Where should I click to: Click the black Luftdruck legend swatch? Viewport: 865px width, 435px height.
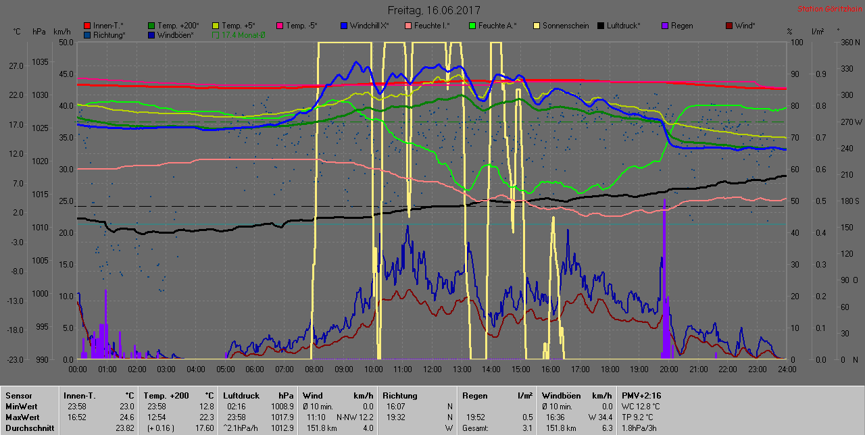601,26
